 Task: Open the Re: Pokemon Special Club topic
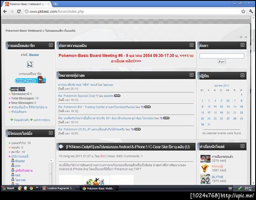coord(78,96)
